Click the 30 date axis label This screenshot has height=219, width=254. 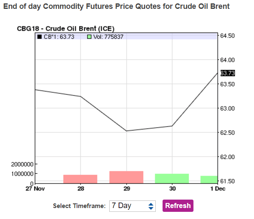(x=172, y=189)
